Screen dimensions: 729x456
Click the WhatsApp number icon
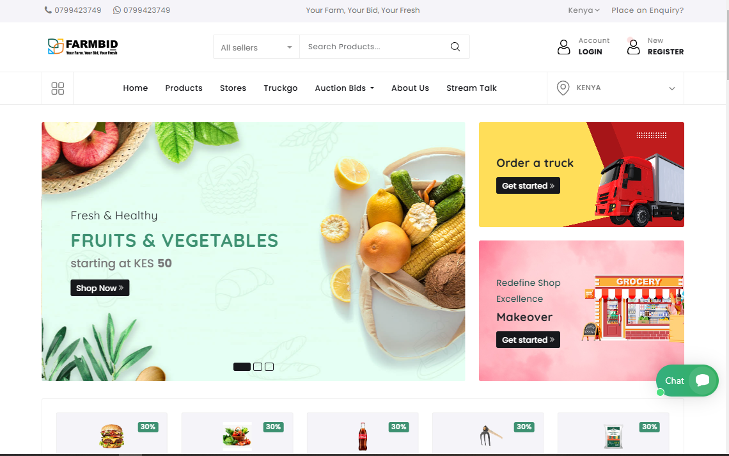click(116, 10)
